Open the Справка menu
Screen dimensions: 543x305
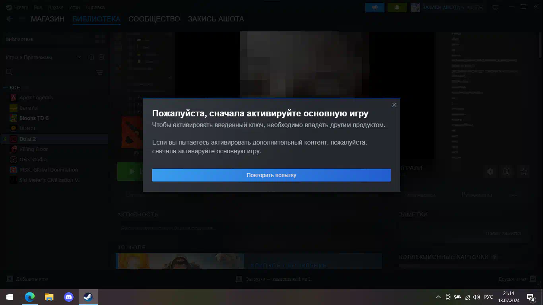point(95,8)
